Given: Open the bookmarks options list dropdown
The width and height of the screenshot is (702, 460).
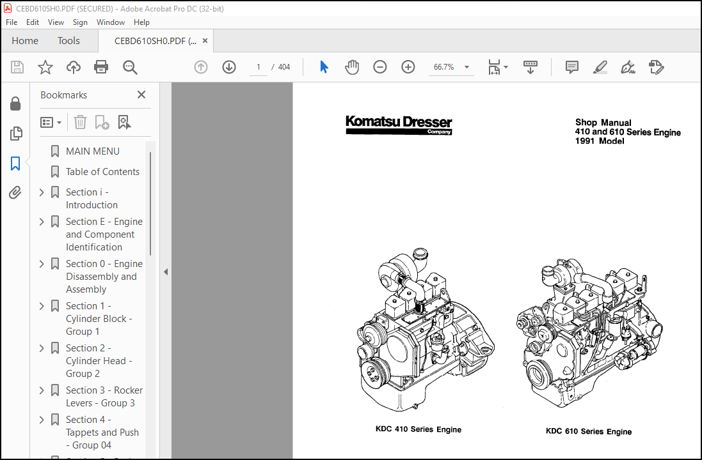Looking at the screenshot, I should (51, 122).
